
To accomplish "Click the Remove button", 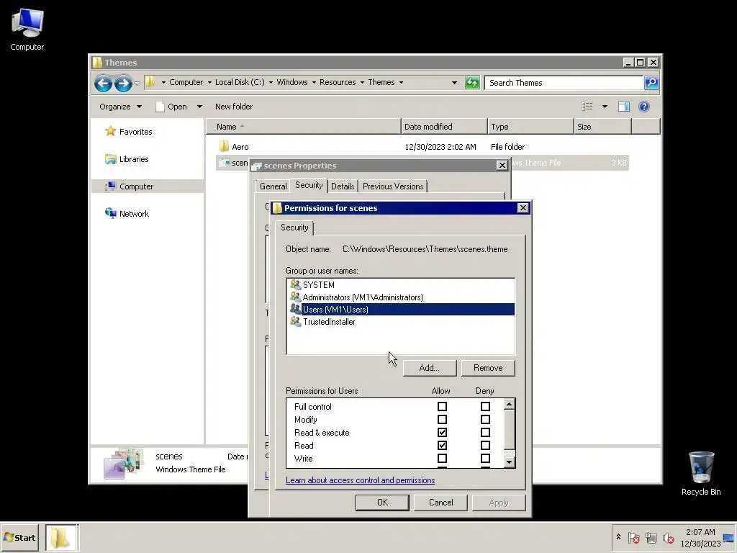I will point(488,368).
